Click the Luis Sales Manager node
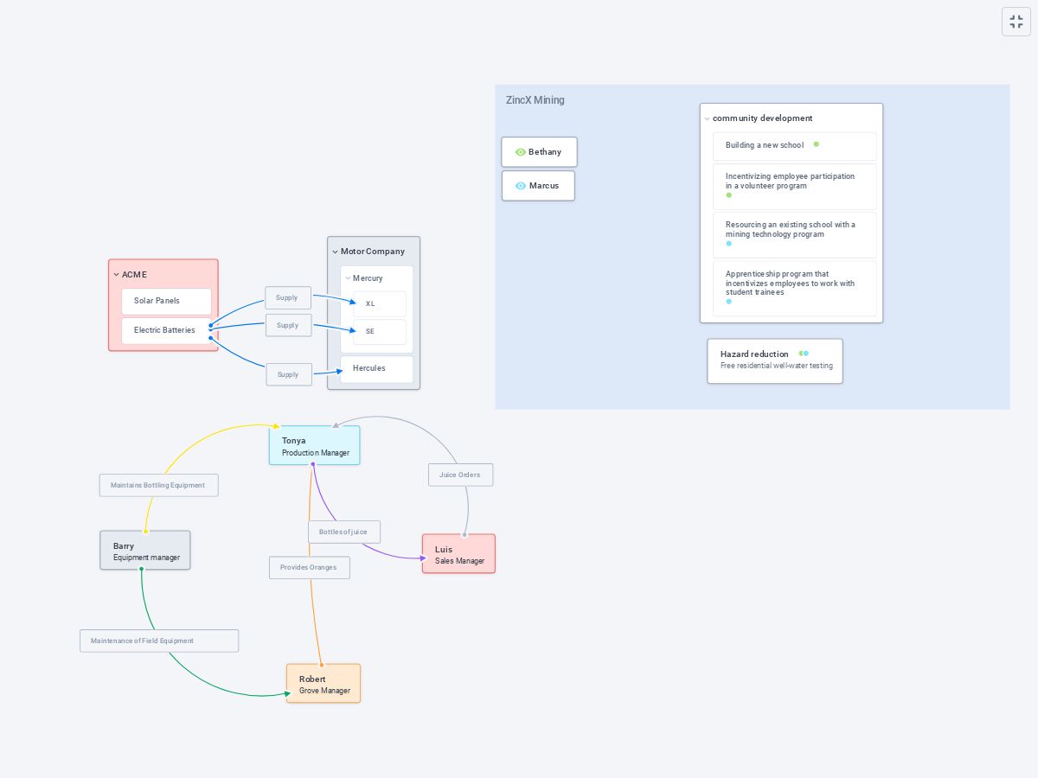Screen dimensions: 1038x778 (x=458, y=554)
